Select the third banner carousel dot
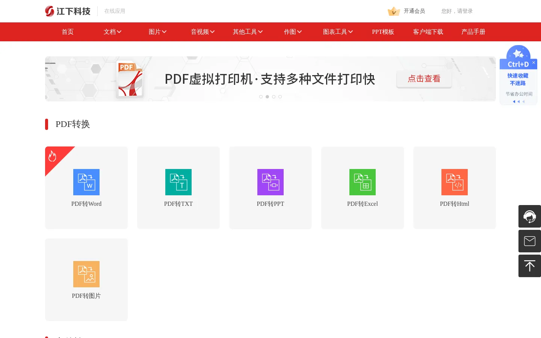541x338 pixels. pyautogui.click(x=274, y=97)
